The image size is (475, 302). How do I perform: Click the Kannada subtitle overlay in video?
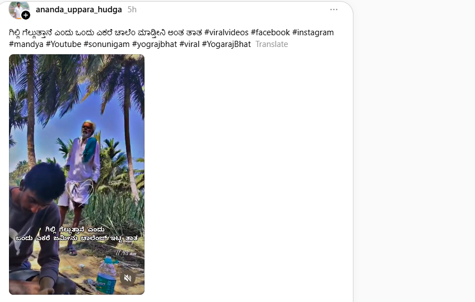tap(76, 234)
